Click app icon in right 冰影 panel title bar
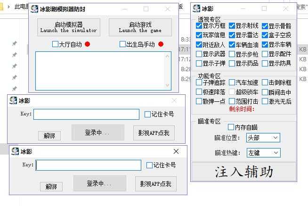The width and height of the screenshot is (308, 206). [196, 8]
